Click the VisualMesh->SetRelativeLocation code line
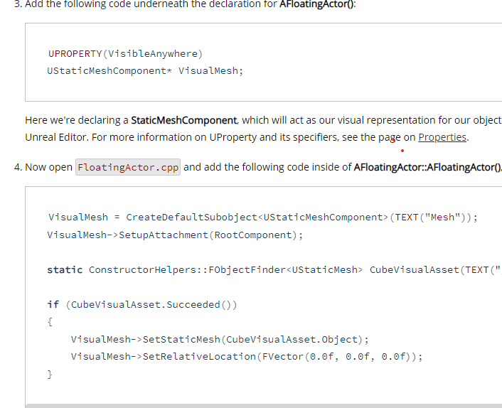 [246, 356]
